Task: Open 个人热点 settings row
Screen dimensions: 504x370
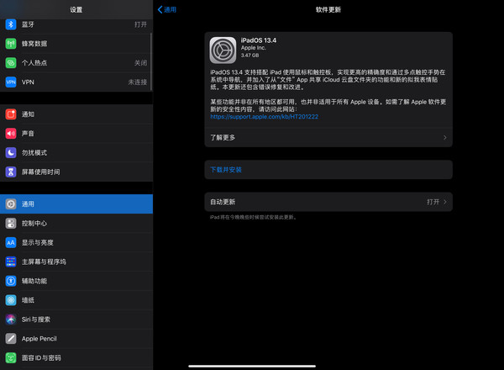Action: click(x=76, y=63)
